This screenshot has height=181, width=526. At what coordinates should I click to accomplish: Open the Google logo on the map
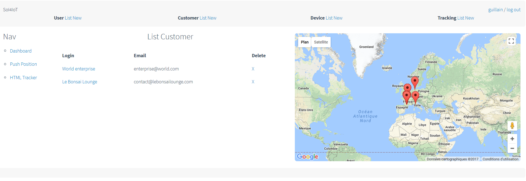pos(307,157)
